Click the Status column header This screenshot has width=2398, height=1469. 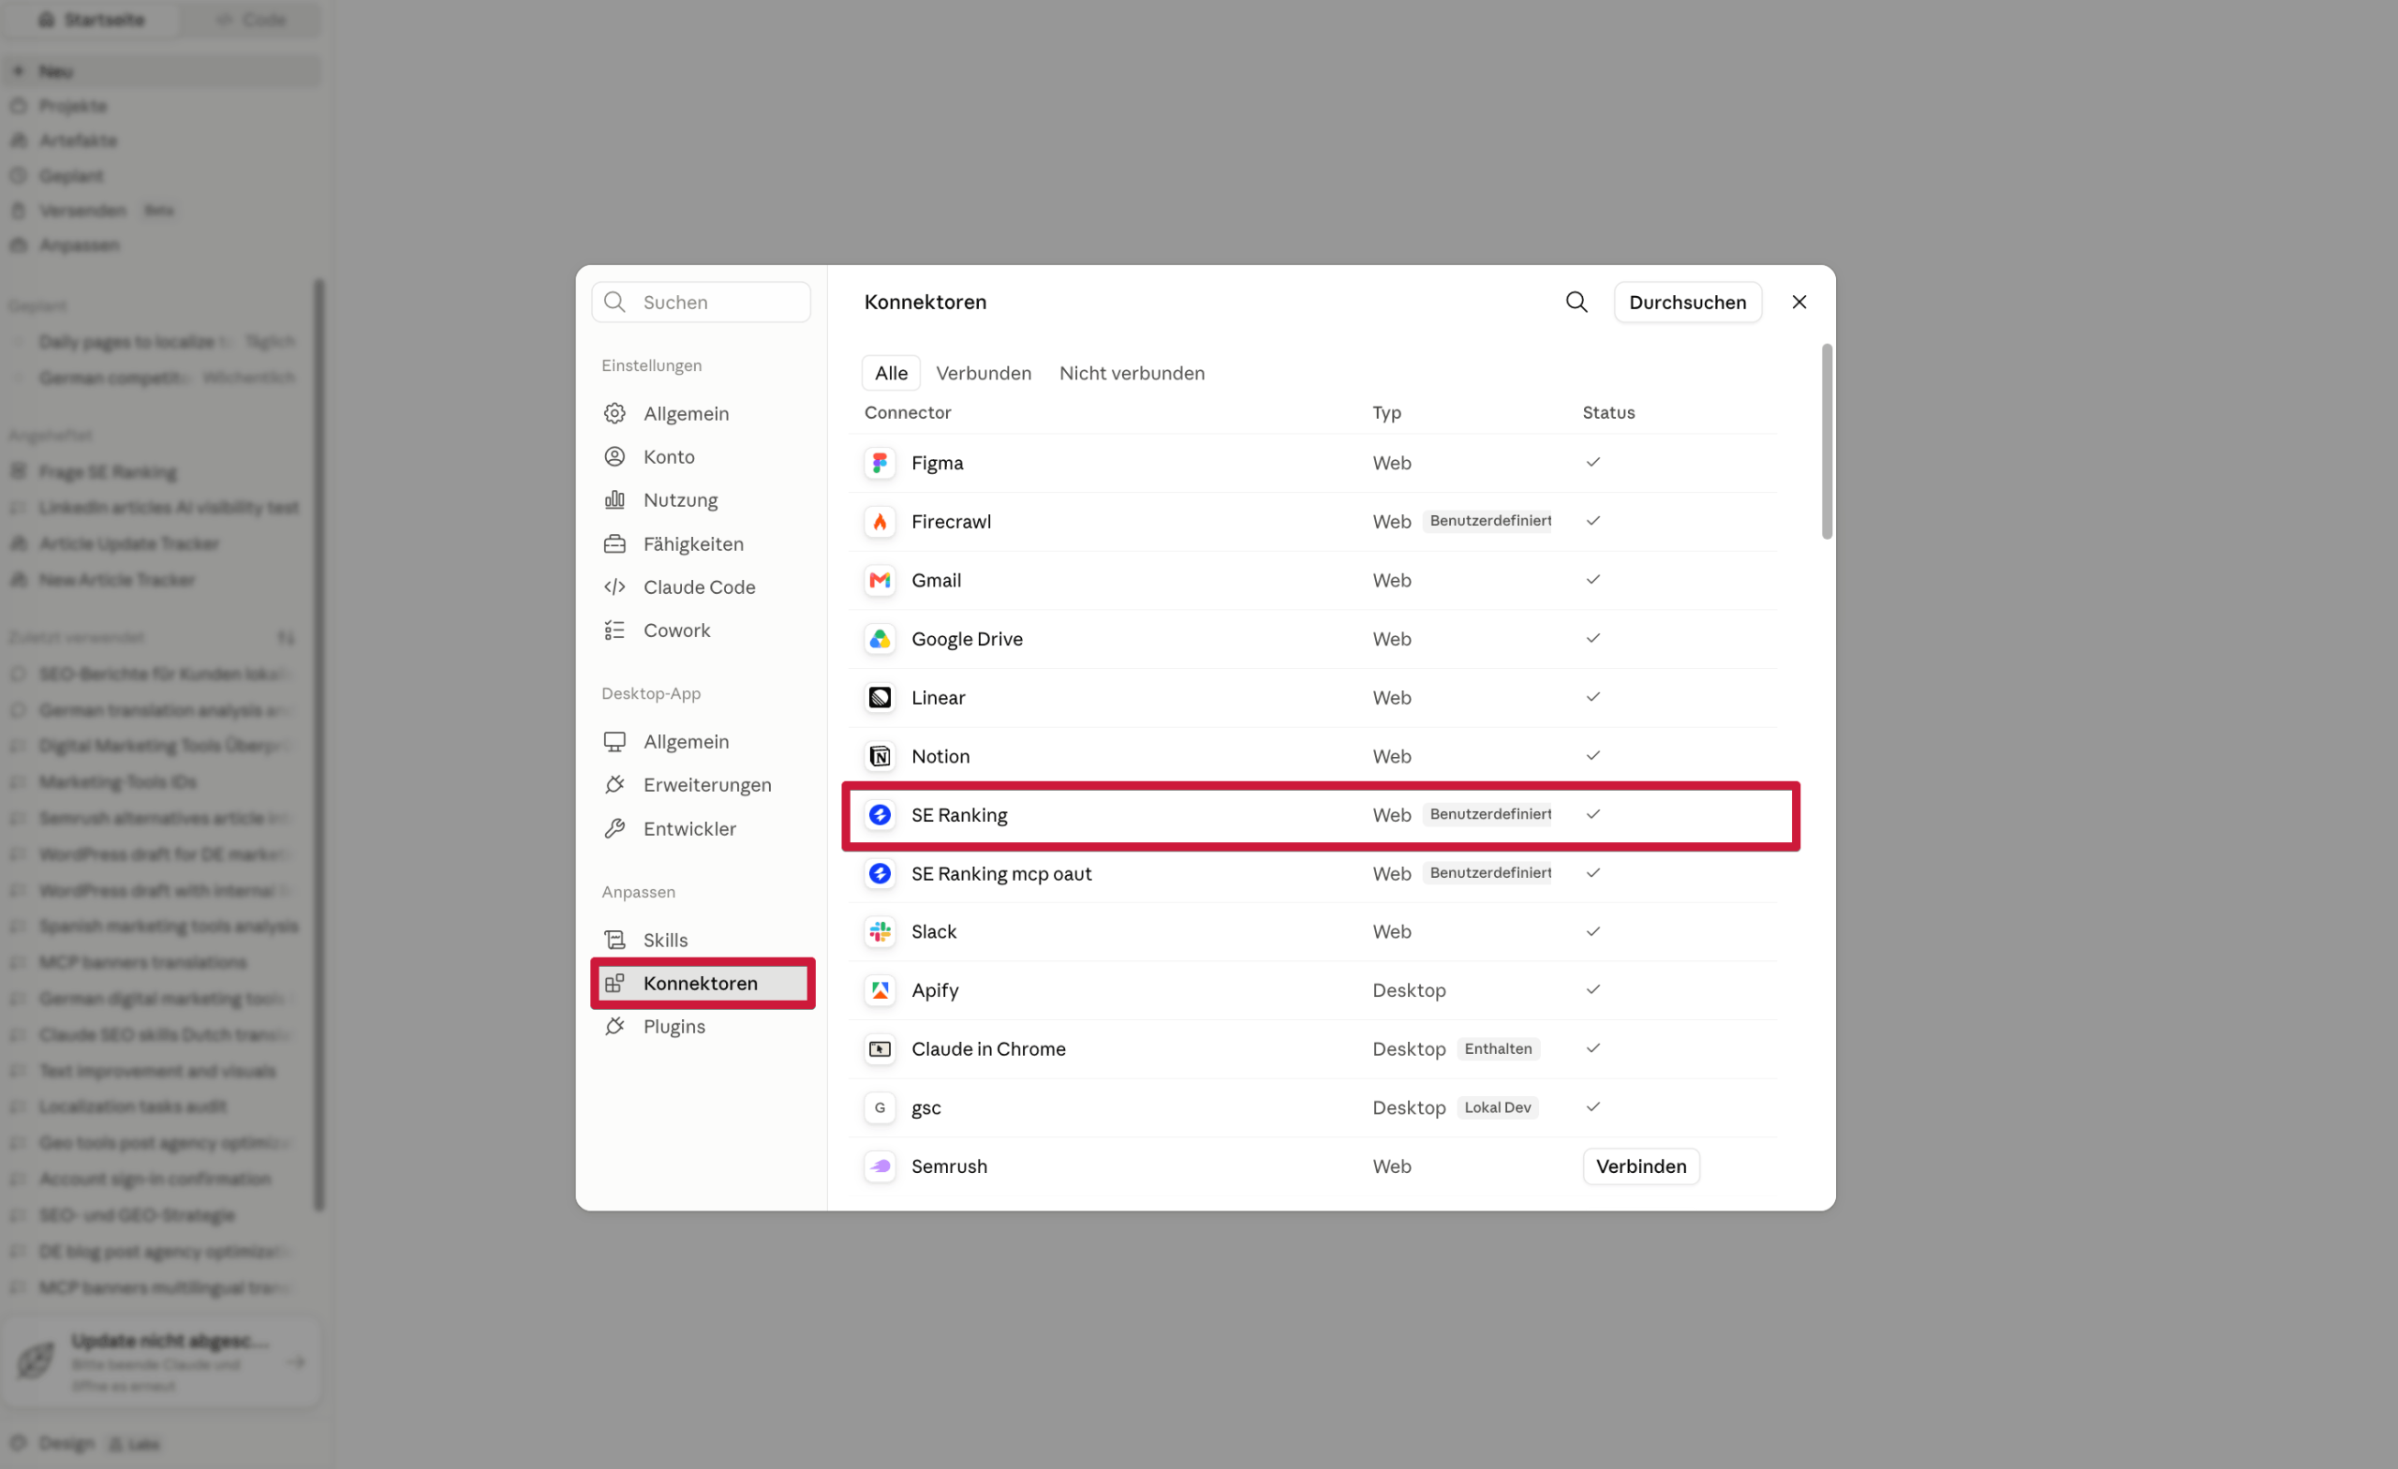[1607, 413]
